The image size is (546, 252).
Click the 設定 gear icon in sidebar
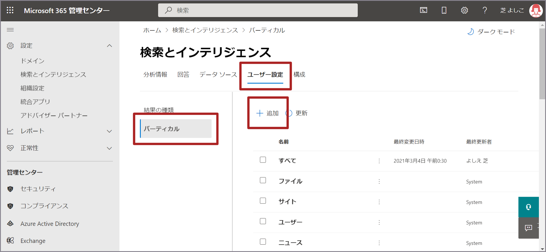pos(10,46)
